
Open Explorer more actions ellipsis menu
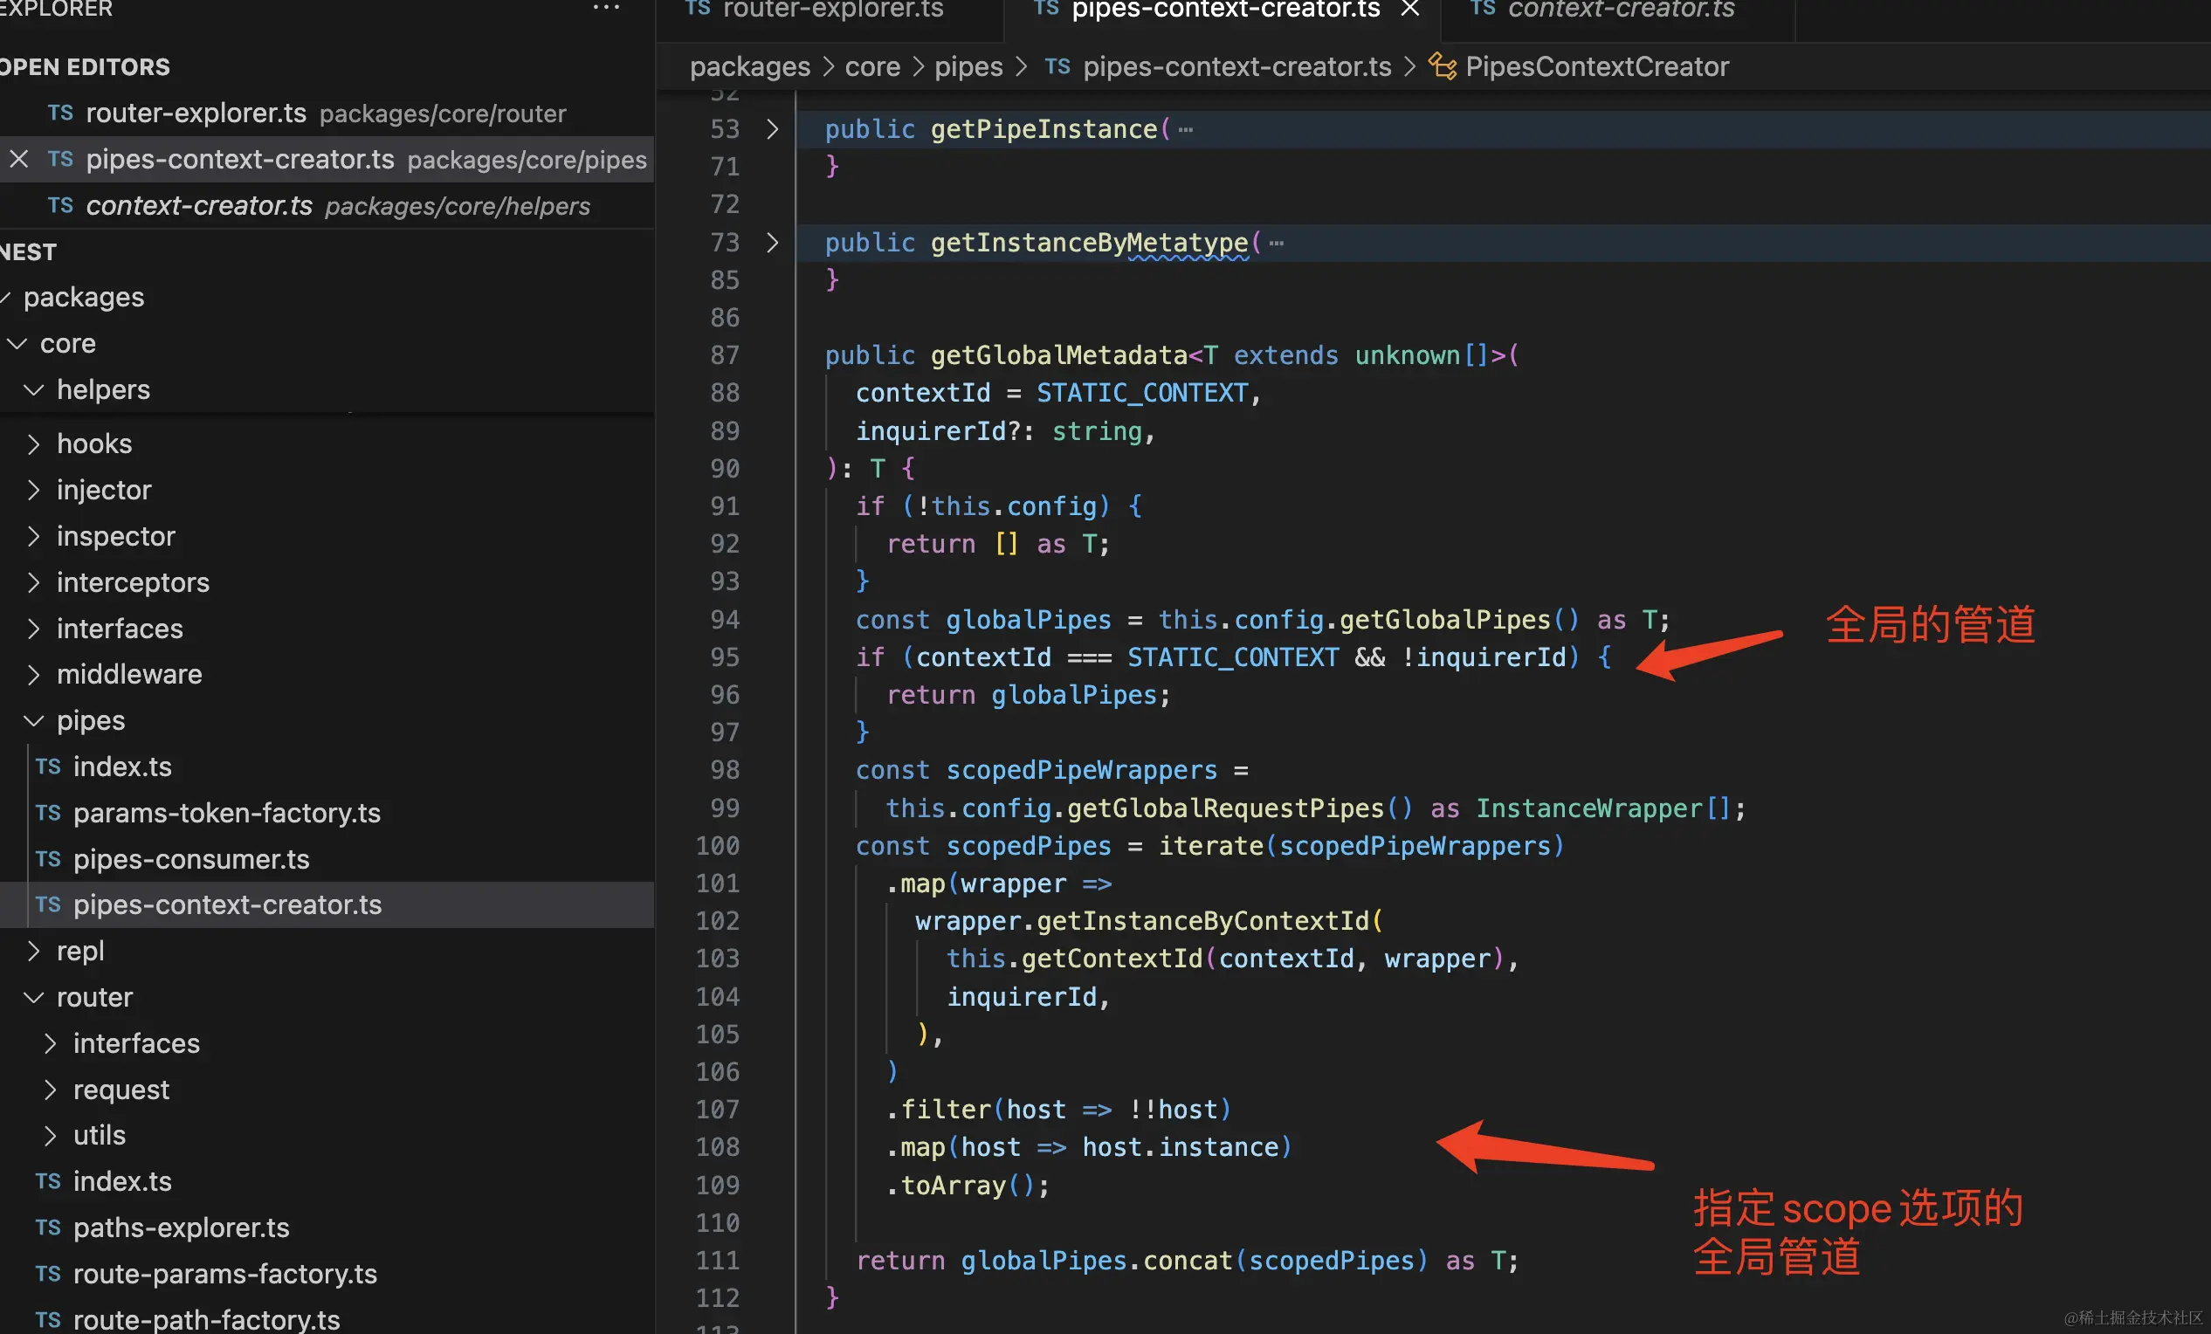point(607,7)
